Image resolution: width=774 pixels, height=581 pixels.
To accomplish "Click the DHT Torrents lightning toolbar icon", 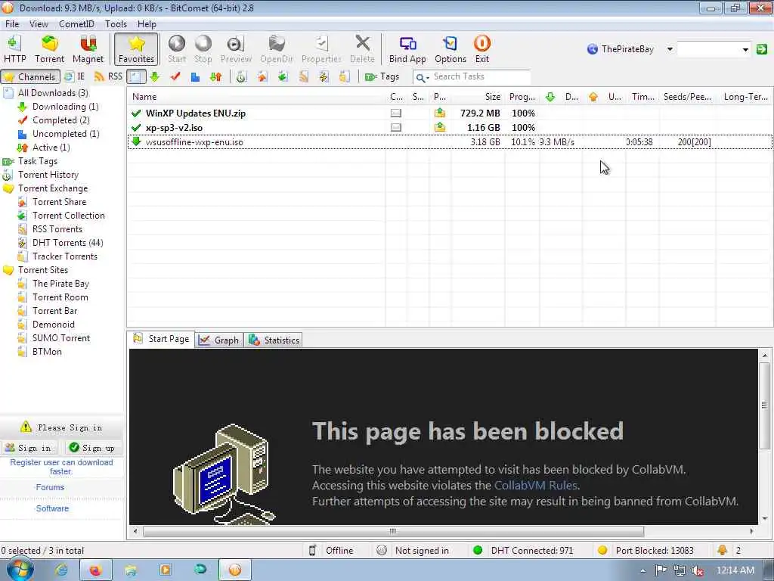I will pyautogui.click(x=324, y=76).
